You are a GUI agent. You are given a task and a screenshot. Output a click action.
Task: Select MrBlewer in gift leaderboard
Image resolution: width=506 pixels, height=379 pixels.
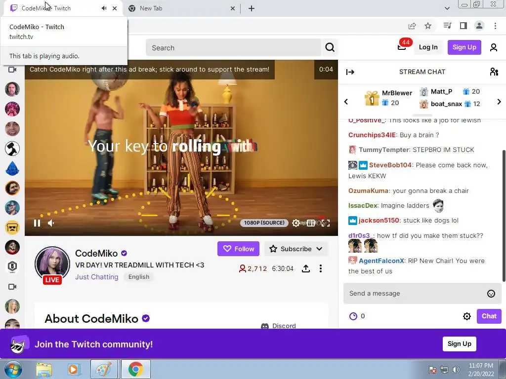(x=397, y=93)
